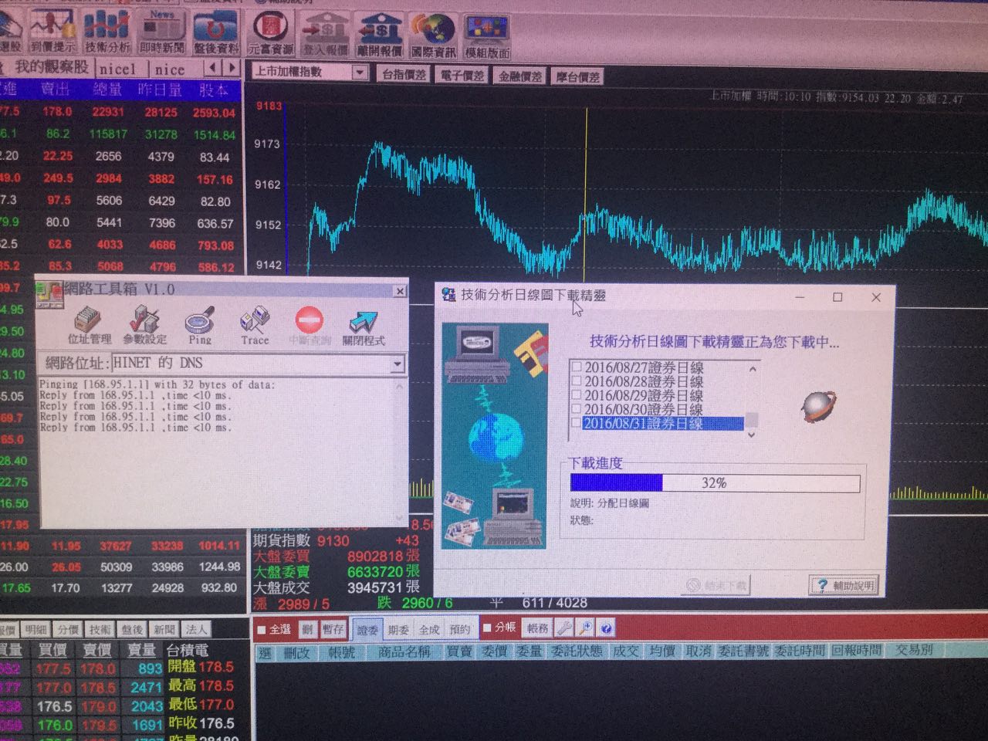Check the 2016/08/31證券日線 checkbox
Screen dimensions: 988x741
click(x=576, y=423)
